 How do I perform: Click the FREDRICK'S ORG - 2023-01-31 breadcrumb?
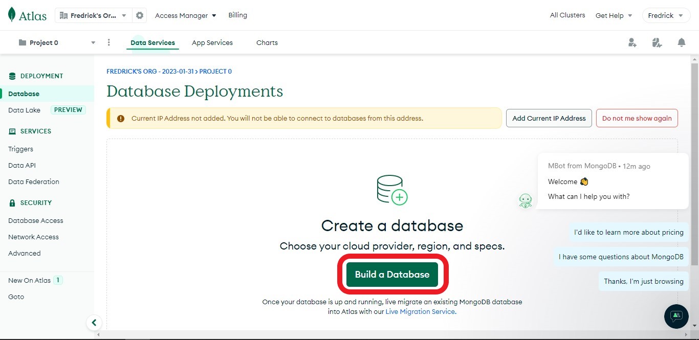point(150,72)
